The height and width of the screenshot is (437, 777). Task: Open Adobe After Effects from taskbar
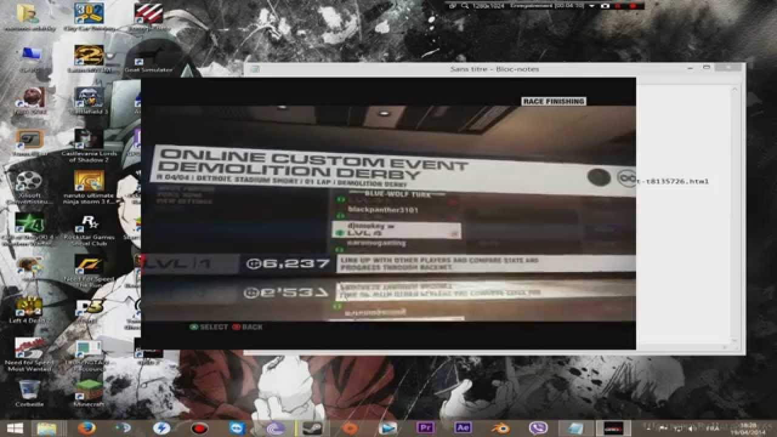pos(463,428)
